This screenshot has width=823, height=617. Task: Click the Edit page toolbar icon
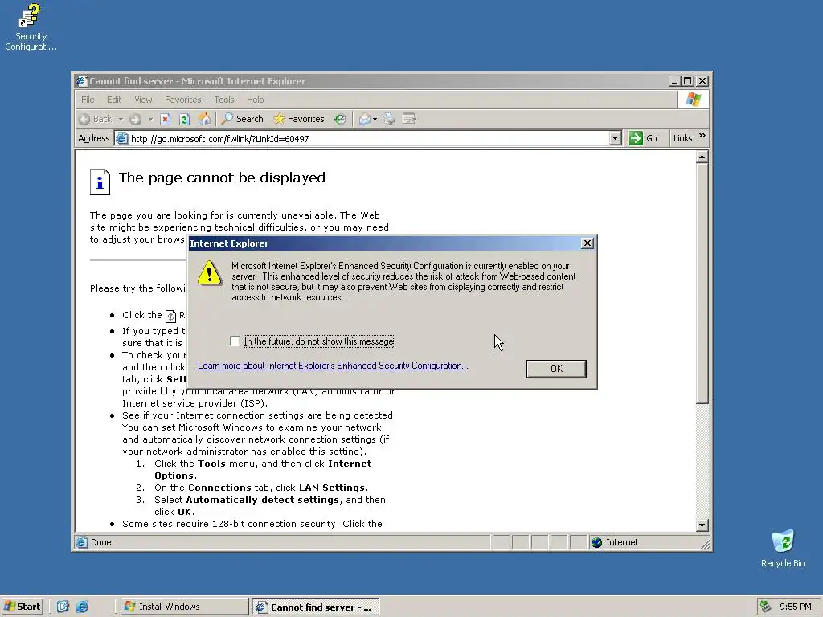pyautogui.click(x=409, y=119)
